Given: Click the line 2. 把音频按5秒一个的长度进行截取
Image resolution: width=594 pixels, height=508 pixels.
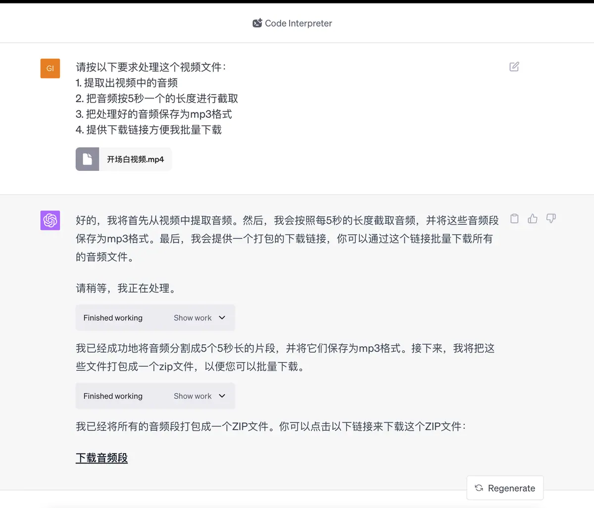Looking at the screenshot, I should 157,99.
